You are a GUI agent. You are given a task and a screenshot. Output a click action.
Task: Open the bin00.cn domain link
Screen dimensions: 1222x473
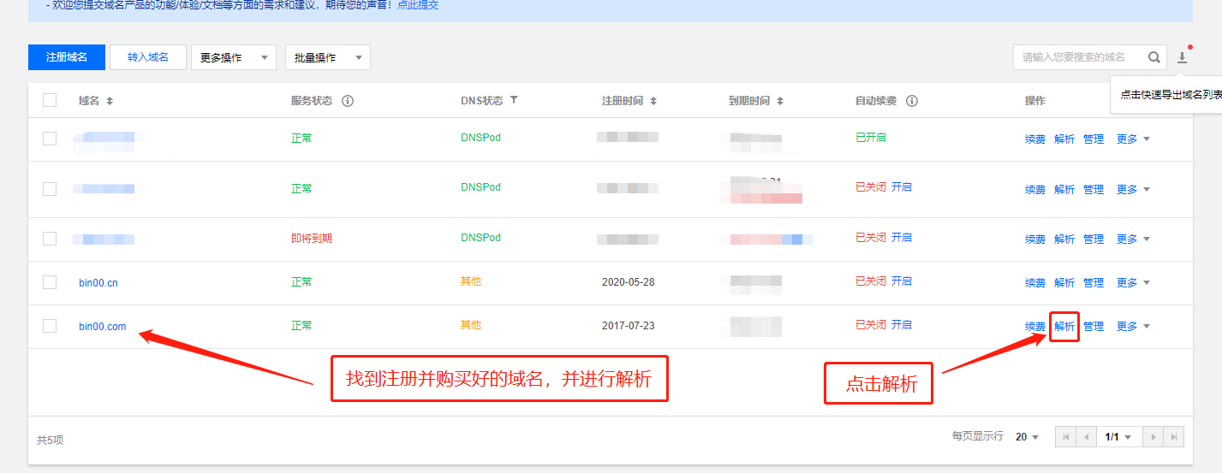click(98, 282)
